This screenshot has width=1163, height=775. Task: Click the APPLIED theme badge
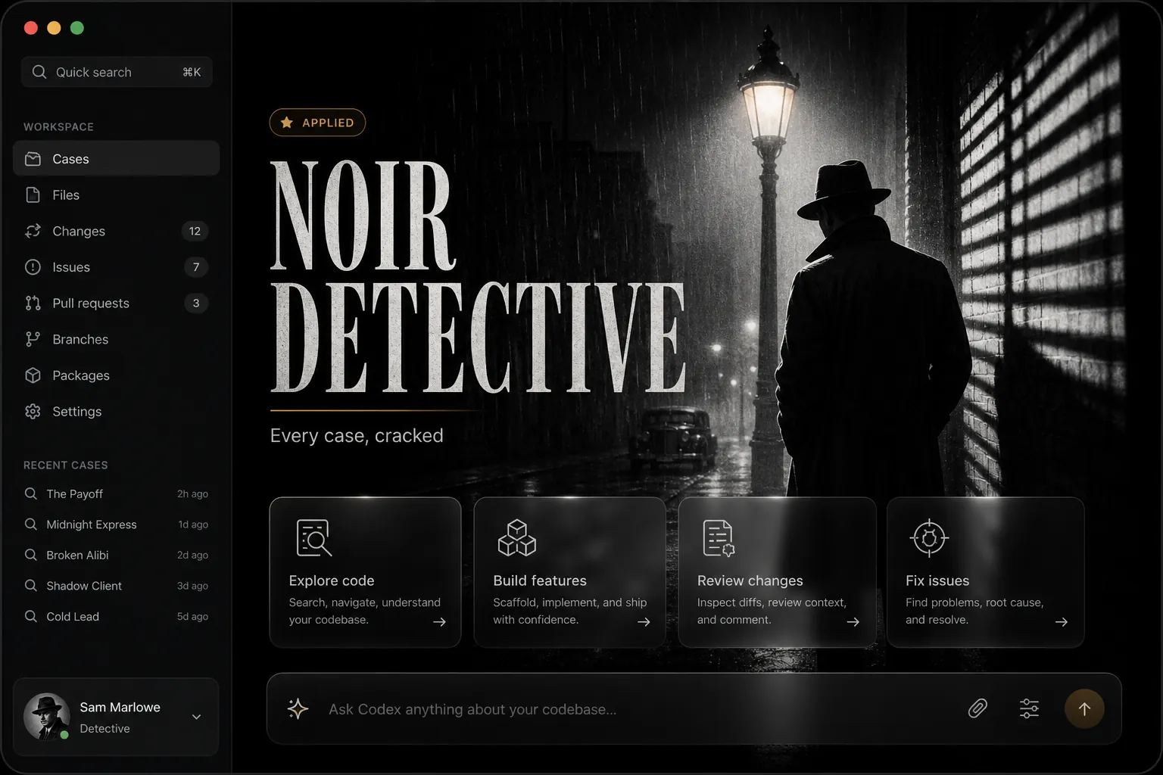pos(317,123)
